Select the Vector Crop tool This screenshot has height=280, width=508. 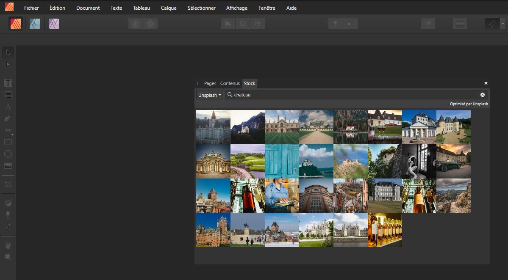tap(8, 184)
